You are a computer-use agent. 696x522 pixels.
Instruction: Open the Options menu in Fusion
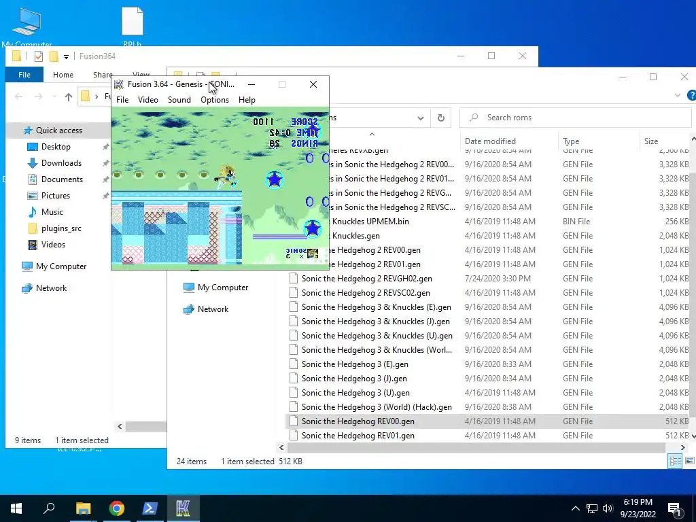tap(215, 100)
